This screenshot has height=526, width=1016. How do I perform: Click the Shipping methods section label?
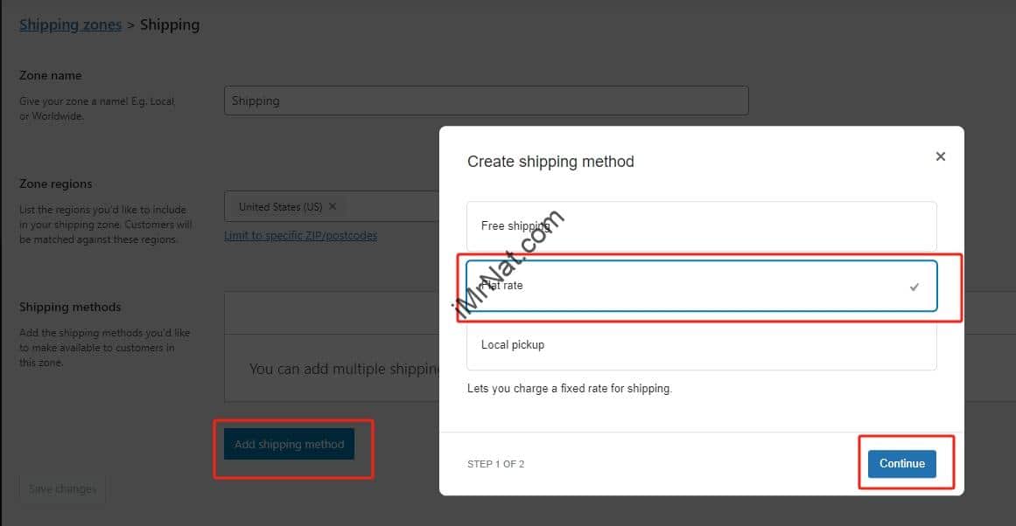(70, 307)
